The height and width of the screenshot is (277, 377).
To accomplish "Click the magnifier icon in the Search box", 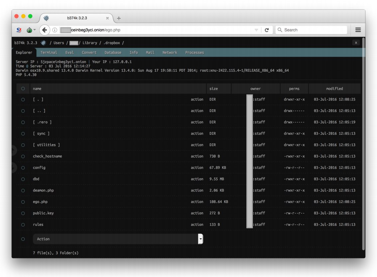I will 280,30.
